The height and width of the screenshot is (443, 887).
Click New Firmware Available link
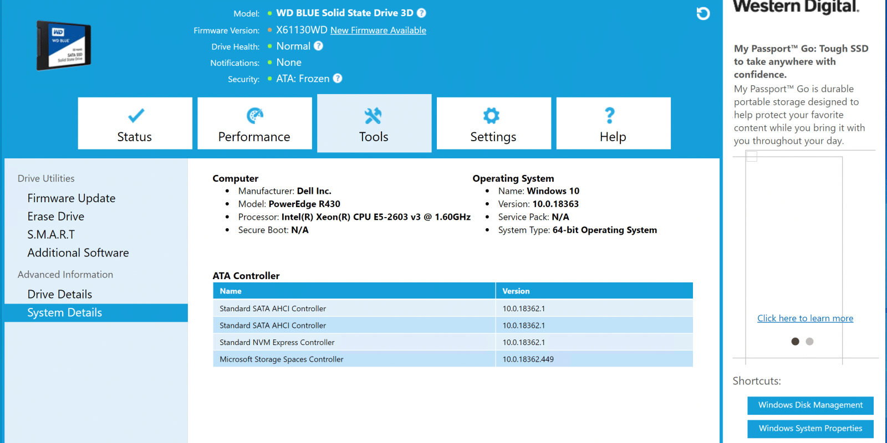point(378,30)
